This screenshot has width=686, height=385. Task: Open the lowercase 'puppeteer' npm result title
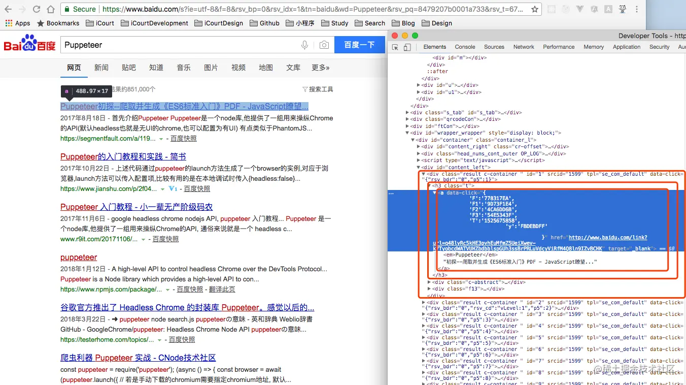79,258
